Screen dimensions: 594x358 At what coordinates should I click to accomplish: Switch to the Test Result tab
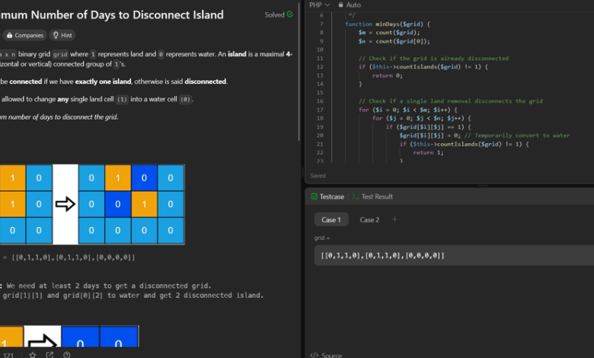[x=372, y=197]
